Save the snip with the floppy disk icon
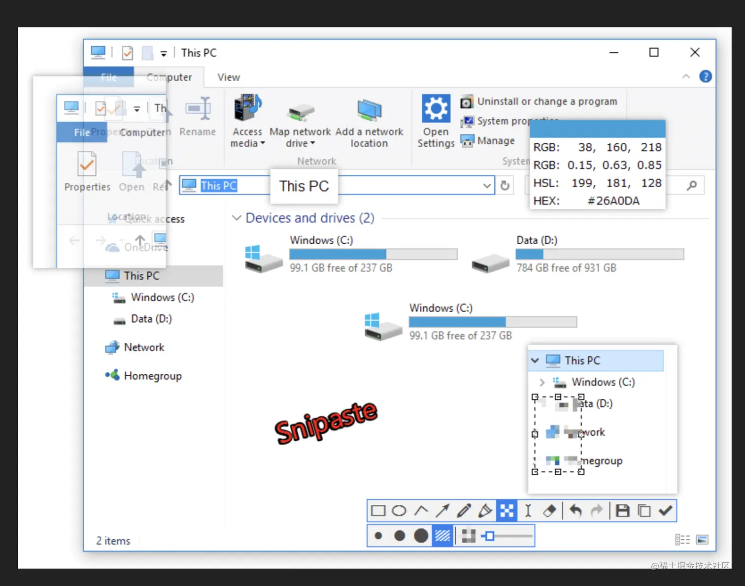This screenshot has height=586, width=745. point(623,511)
